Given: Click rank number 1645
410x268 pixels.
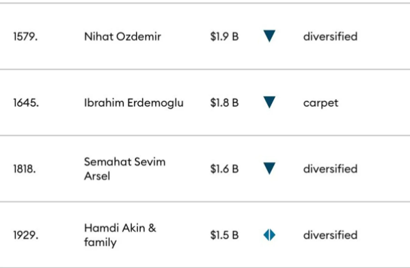Looking at the screenshot, I should (26, 103).
